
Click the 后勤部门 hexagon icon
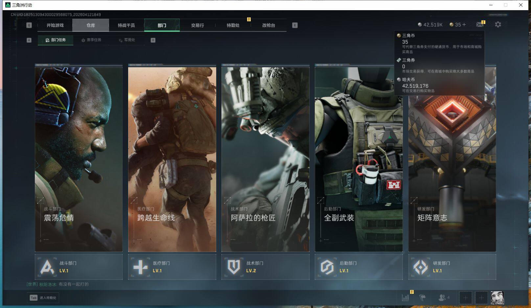coord(327,267)
